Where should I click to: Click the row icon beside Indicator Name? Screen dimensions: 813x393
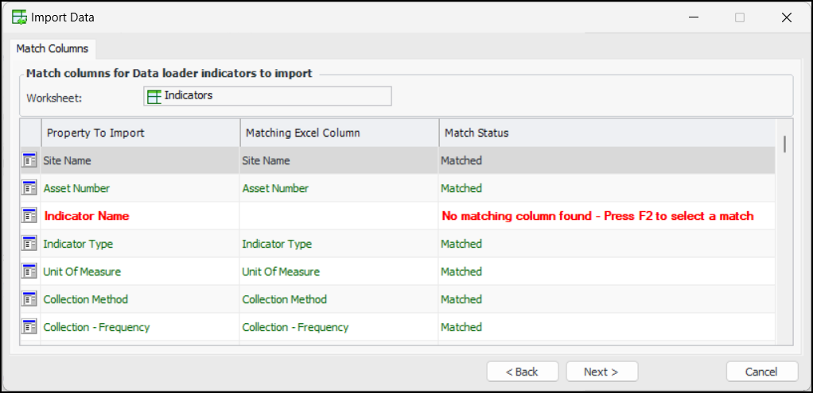[29, 216]
